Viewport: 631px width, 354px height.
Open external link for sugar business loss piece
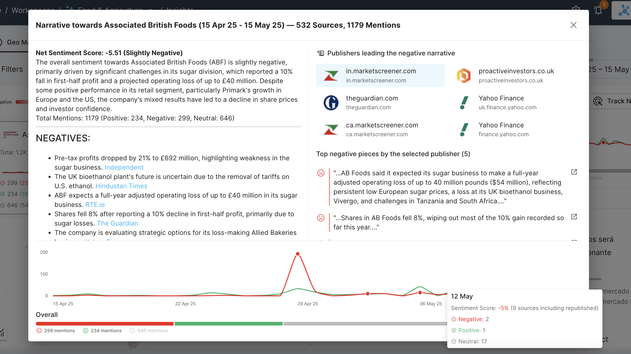click(x=574, y=172)
